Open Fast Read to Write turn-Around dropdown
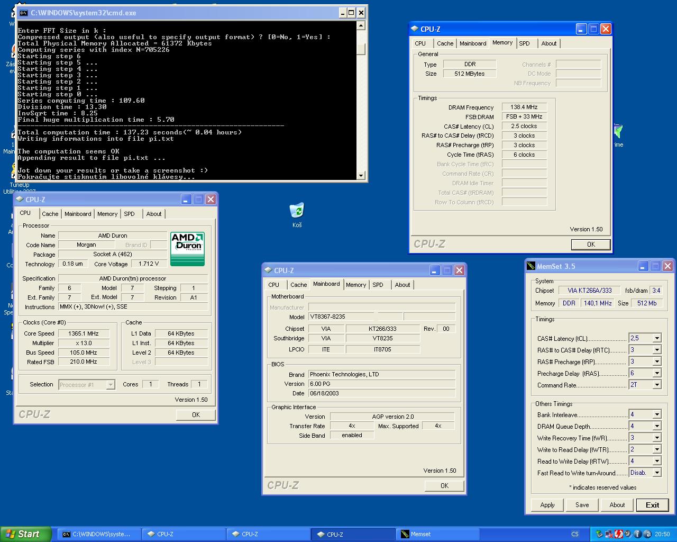The image size is (677, 542). pos(657,473)
